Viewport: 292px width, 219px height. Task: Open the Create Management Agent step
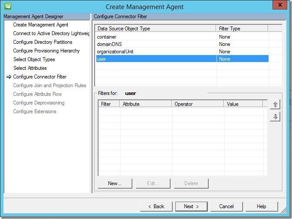(41, 25)
